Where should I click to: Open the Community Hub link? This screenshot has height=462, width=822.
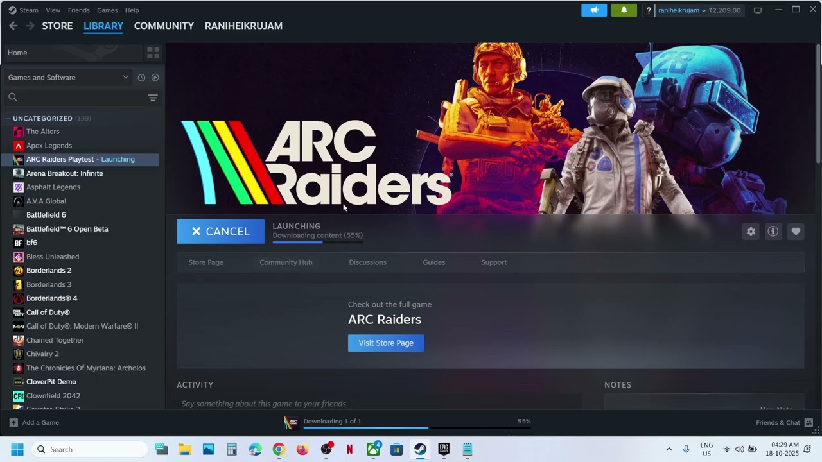286,262
